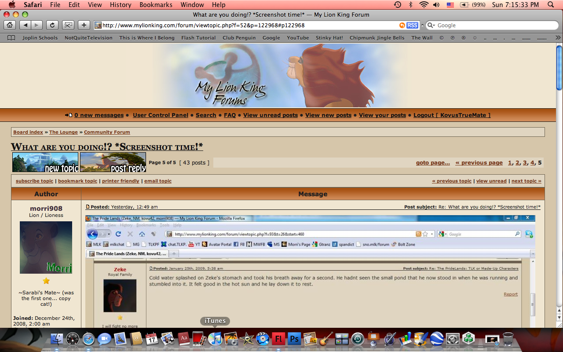Open the History menu
The image size is (563, 352).
pos(121,5)
